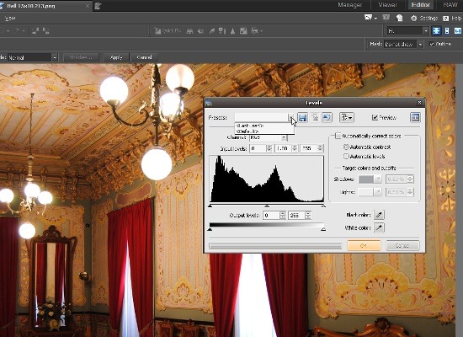Click the Apply button in toolbar
463x337 pixels.
[x=116, y=57]
